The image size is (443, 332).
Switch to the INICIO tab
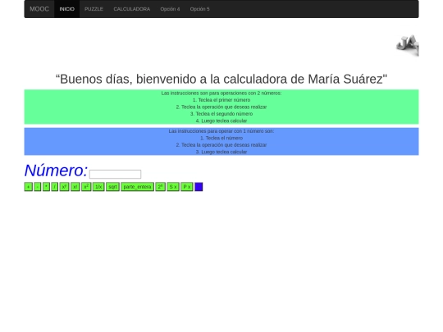point(67,9)
